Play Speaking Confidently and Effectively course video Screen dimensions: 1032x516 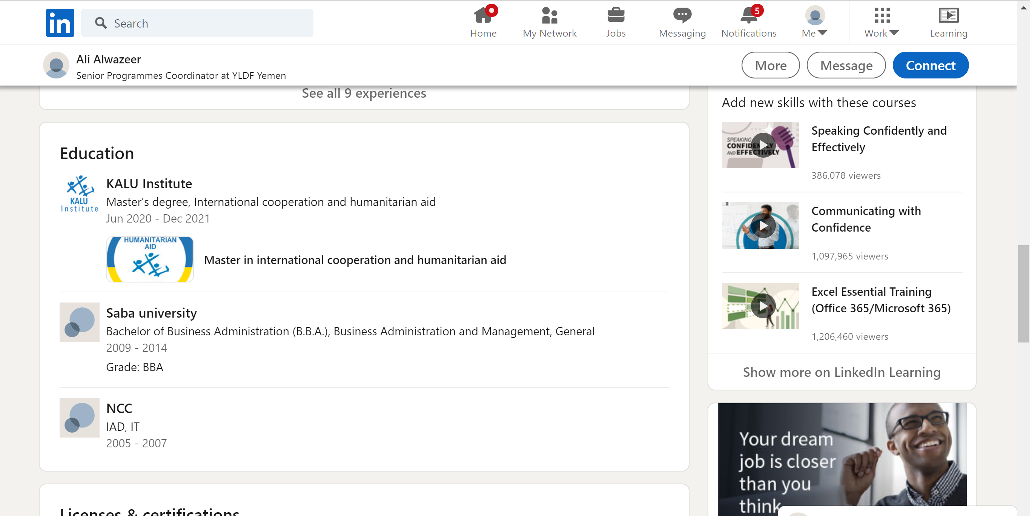coord(763,145)
